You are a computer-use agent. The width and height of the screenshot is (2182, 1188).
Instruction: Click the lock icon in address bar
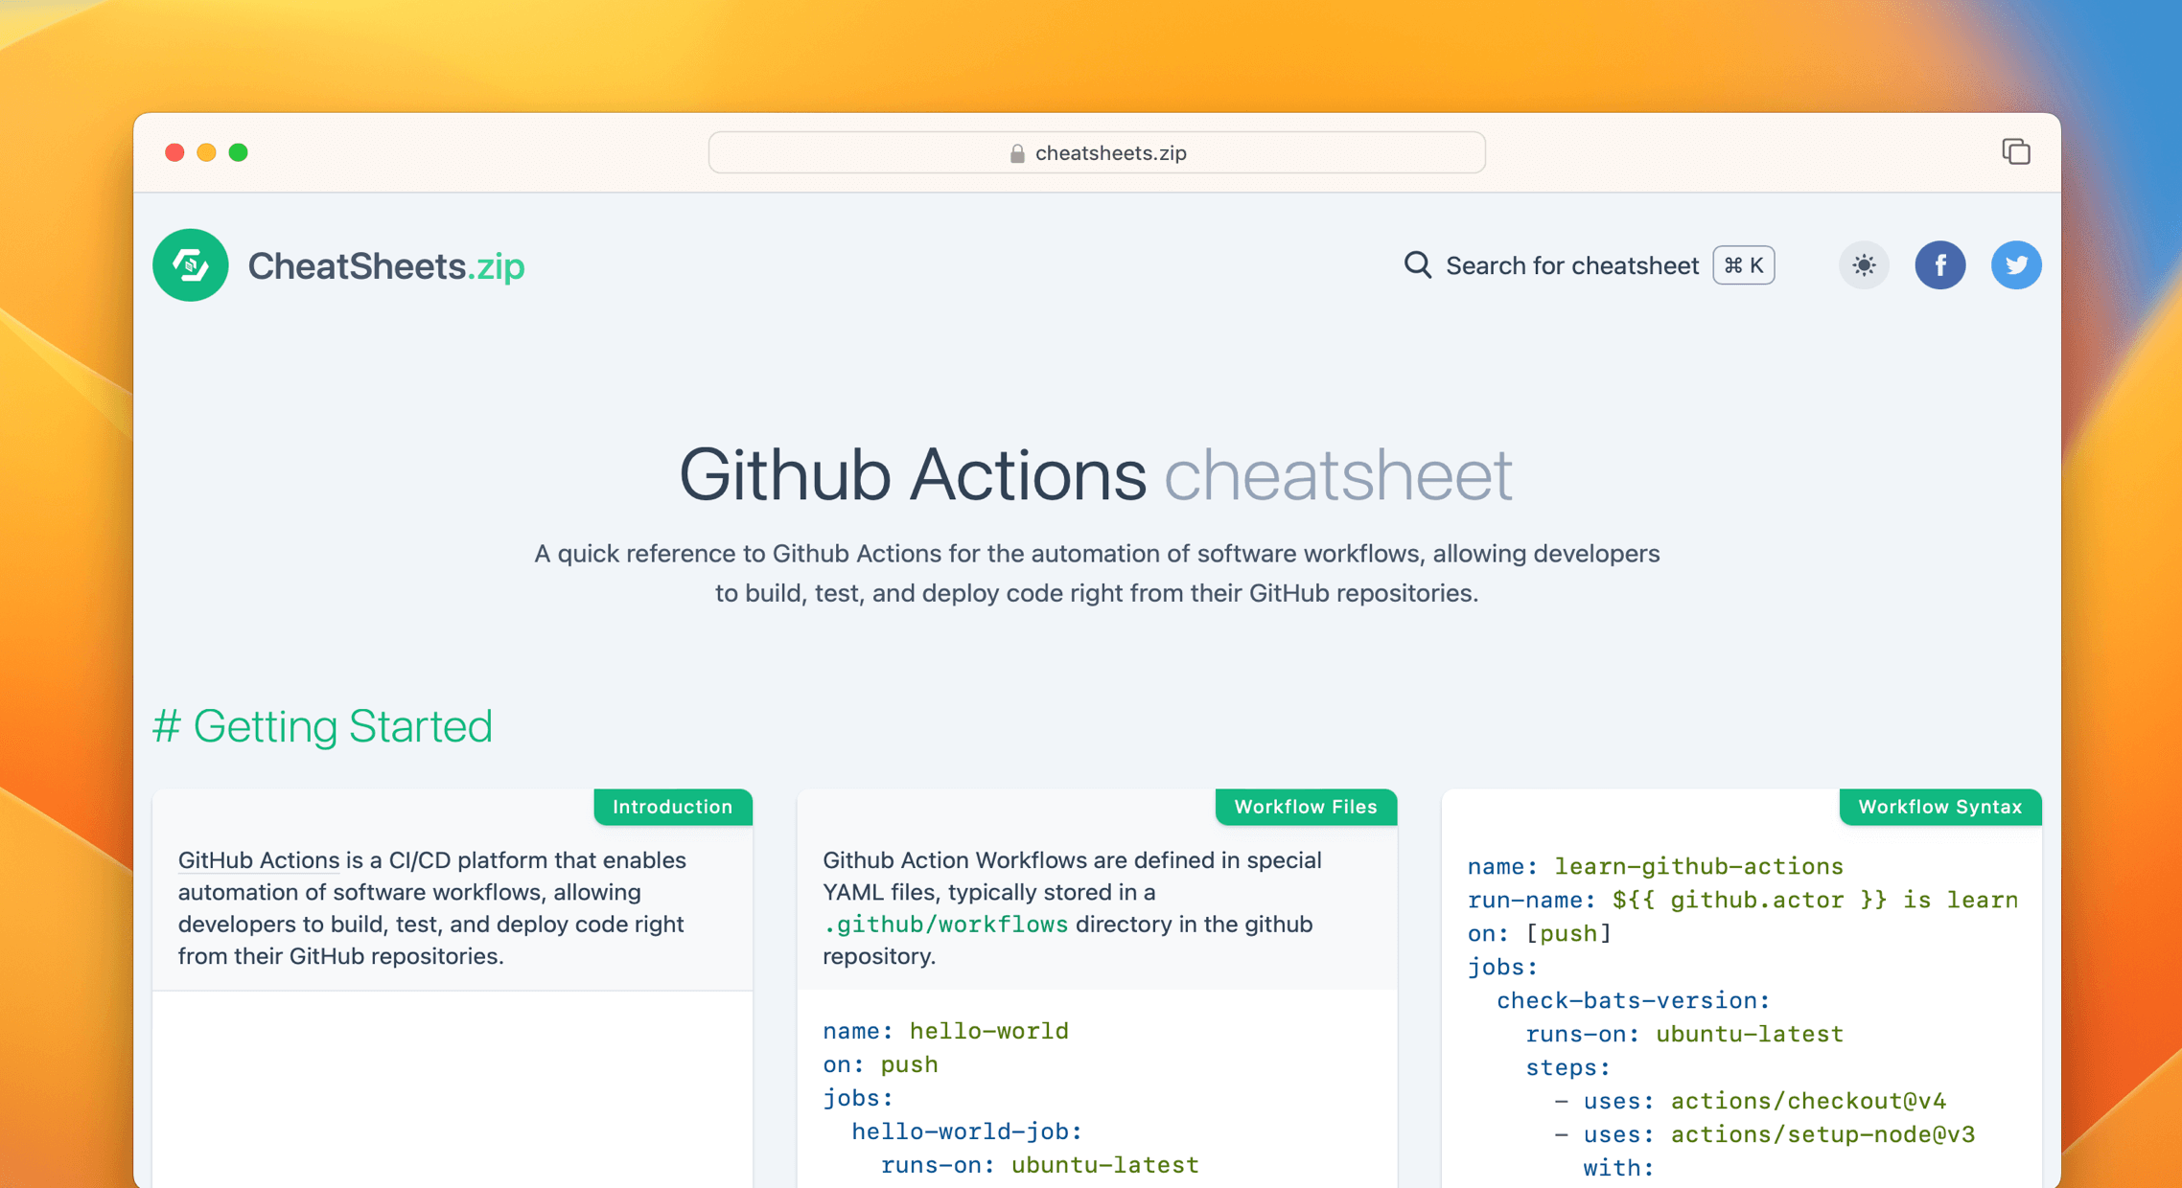(x=1017, y=153)
